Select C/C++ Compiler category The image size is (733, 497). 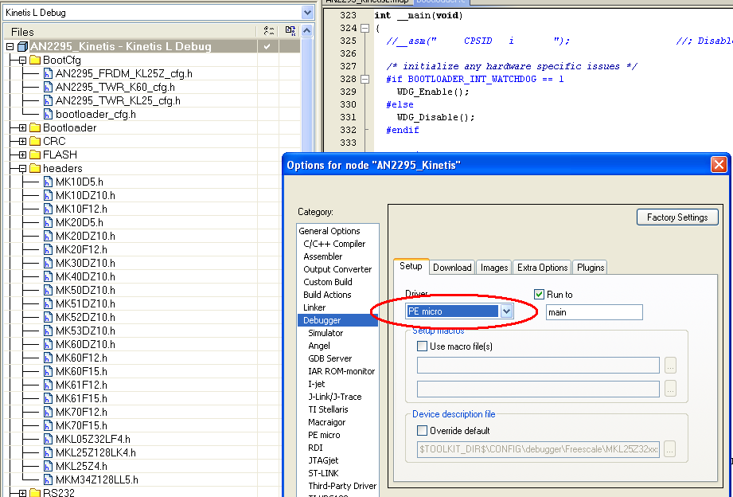pyautogui.click(x=334, y=244)
